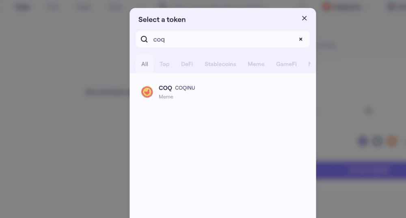Click the cut-off tab after GameFi
Screen dimensions: 406x218
tap(311, 64)
